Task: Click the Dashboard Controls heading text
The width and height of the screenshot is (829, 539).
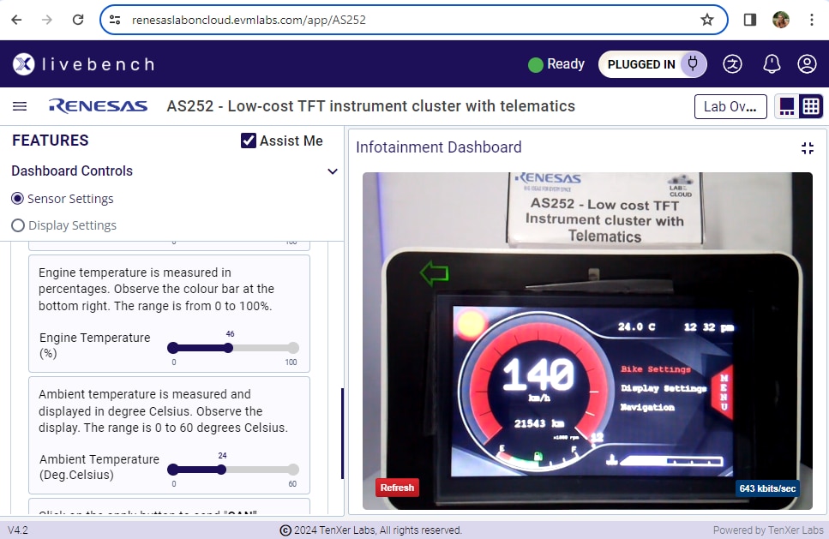Action: coord(72,171)
